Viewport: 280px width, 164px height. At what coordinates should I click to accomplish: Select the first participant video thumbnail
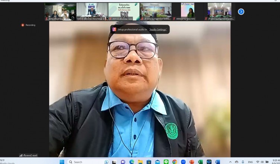pyautogui.click(x=60, y=12)
